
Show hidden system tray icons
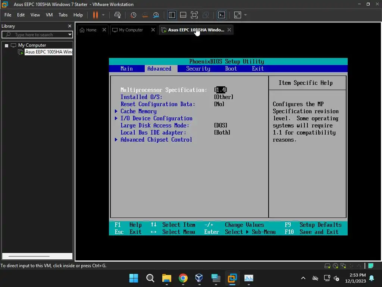pyautogui.click(x=303, y=278)
